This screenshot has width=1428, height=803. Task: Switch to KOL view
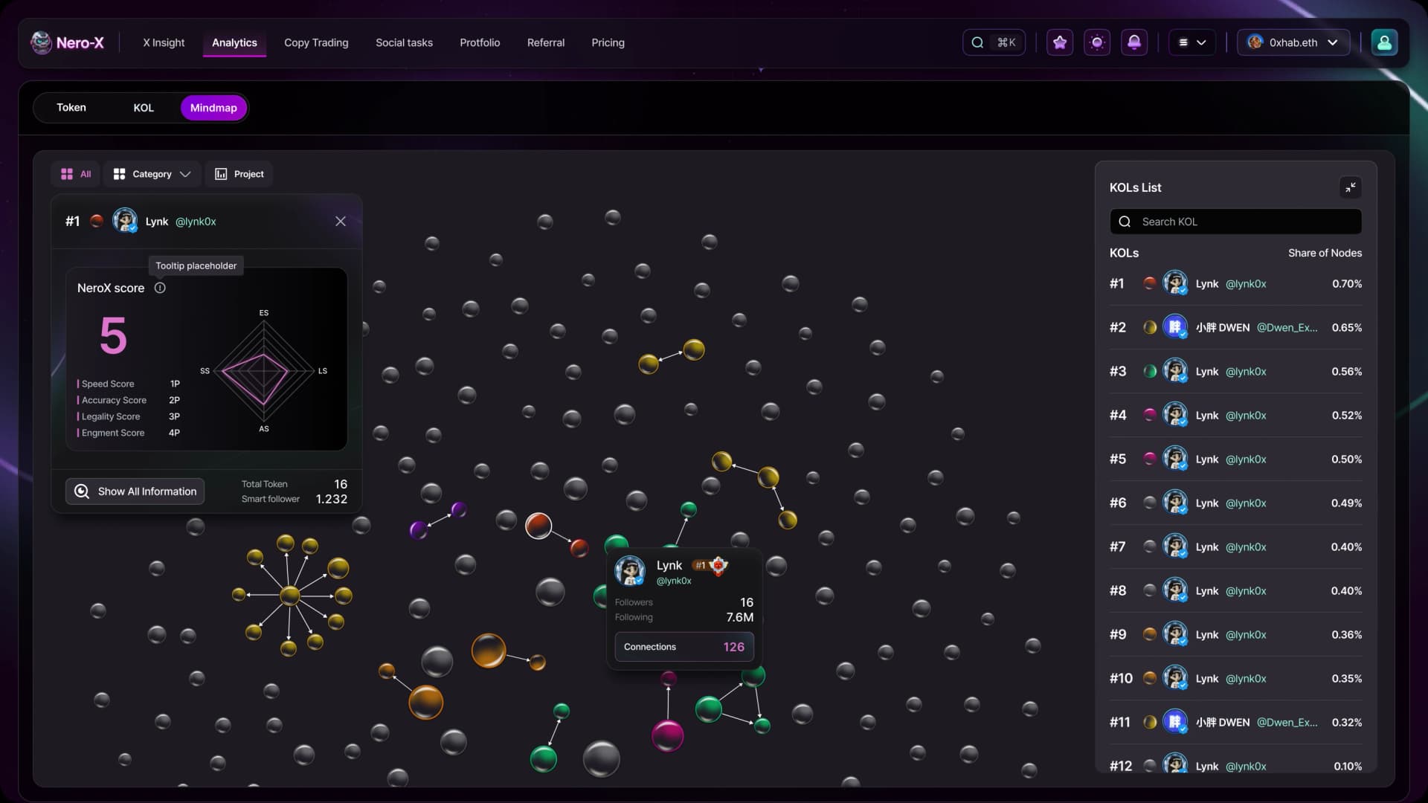(143, 108)
